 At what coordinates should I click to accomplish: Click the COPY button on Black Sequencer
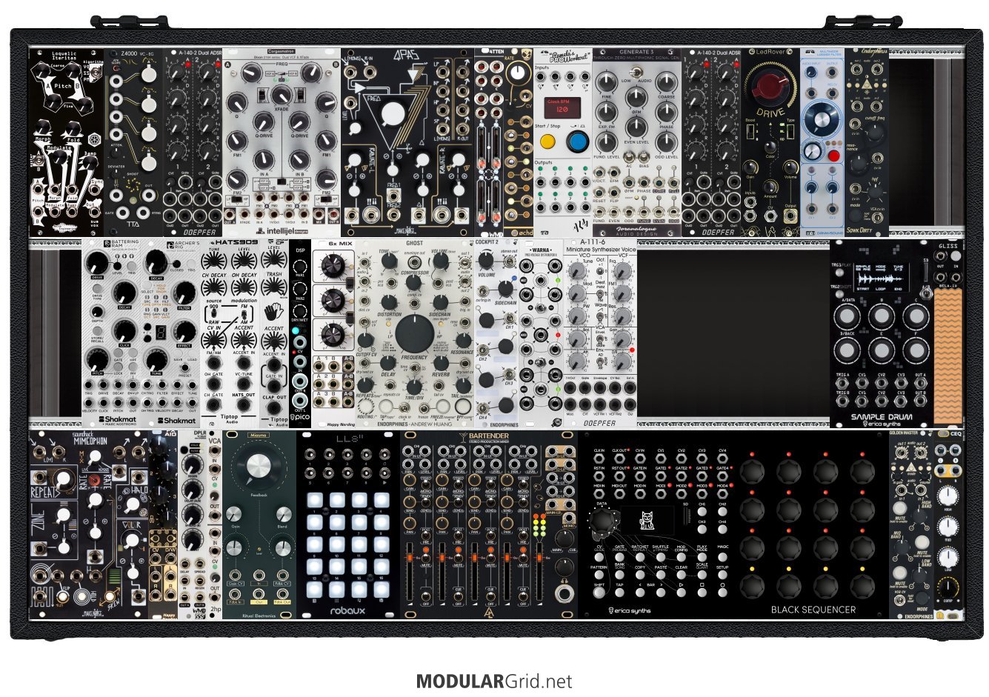coord(640,575)
